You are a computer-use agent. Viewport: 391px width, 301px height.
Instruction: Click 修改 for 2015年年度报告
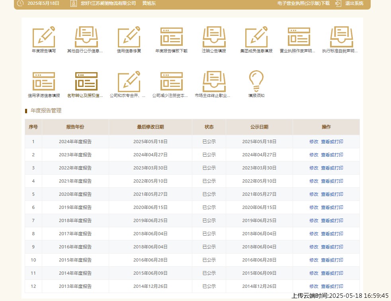tap(314, 260)
